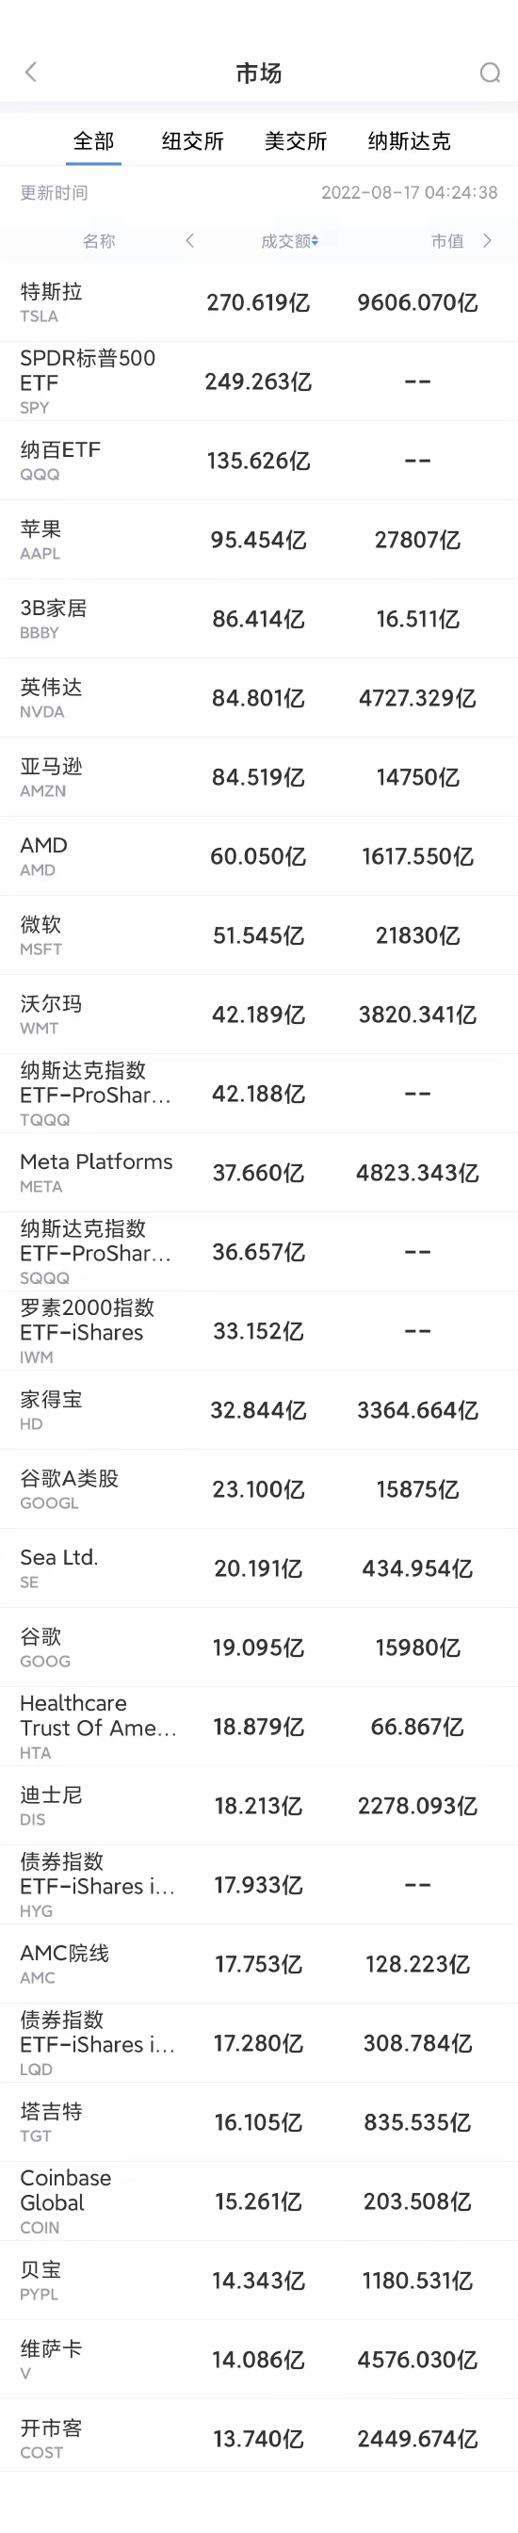Tap the back arrow icon
Viewport: 518px width, 2533px height.
[x=30, y=72]
